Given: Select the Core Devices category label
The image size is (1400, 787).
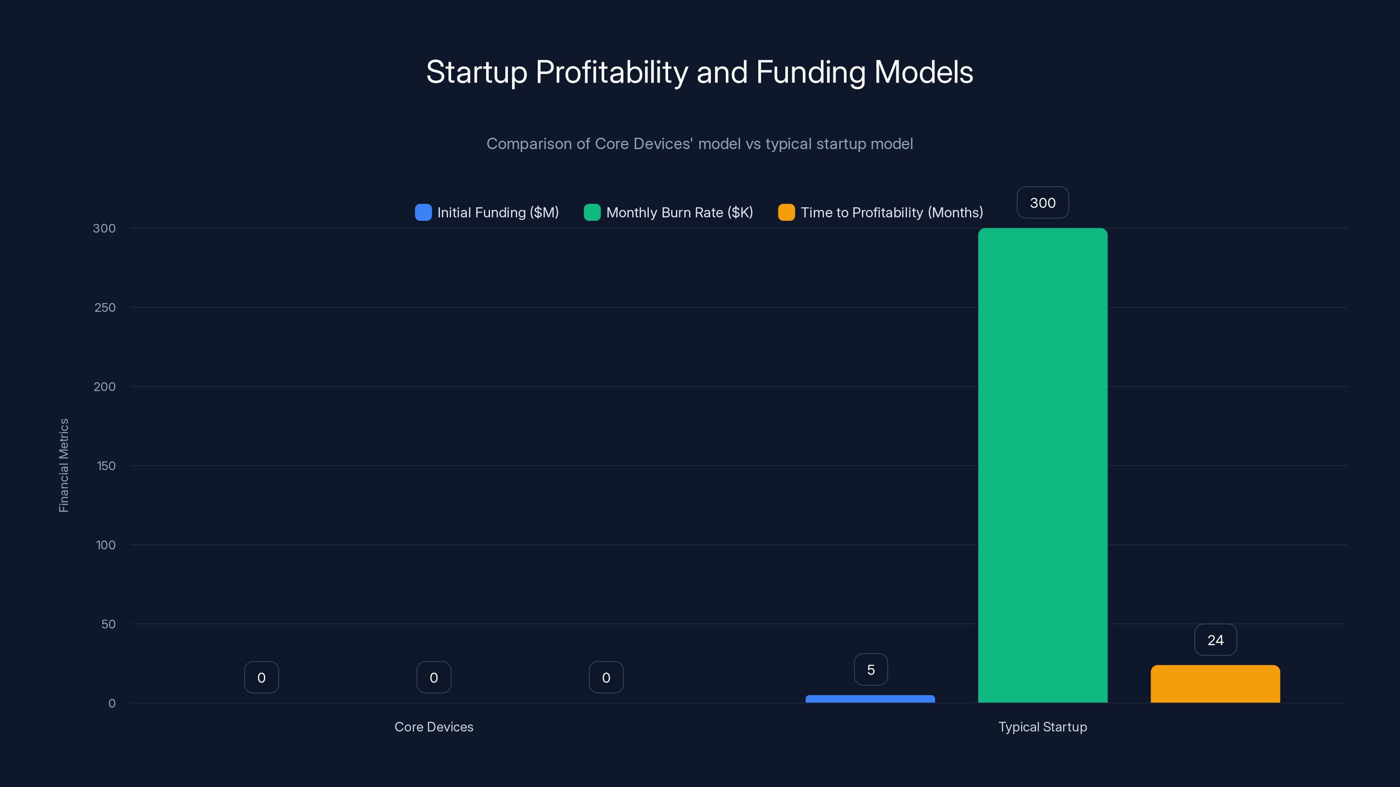Looking at the screenshot, I should (434, 727).
